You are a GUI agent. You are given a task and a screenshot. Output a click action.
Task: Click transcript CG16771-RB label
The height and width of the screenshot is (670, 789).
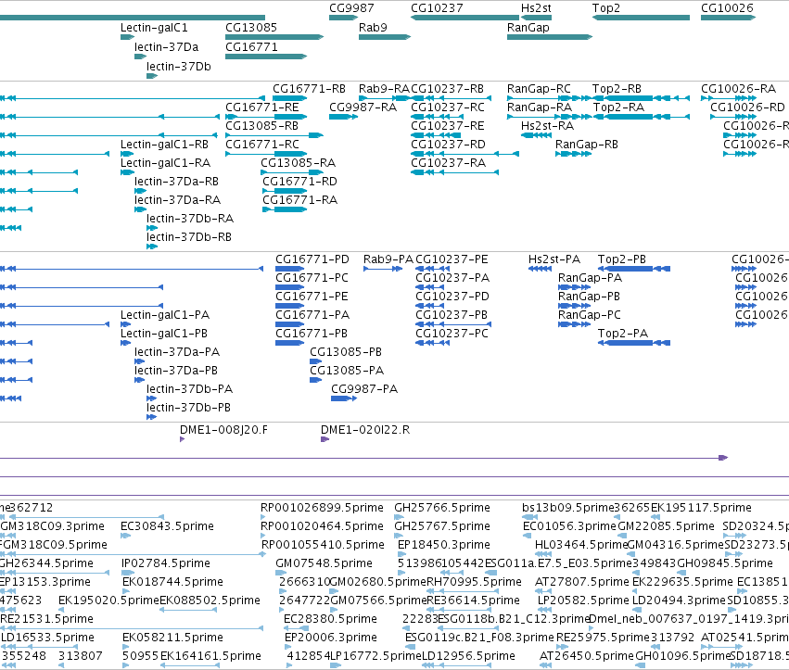309,89
